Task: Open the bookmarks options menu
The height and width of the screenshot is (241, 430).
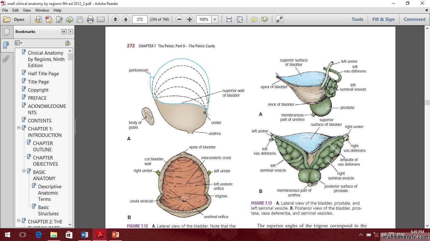Action: pyautogui.click(x=19, y=43)
